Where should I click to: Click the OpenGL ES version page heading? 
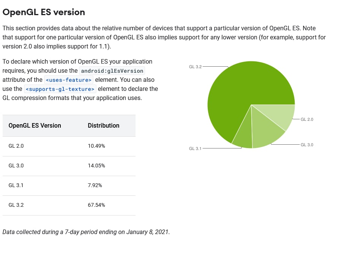coord(44,12)
